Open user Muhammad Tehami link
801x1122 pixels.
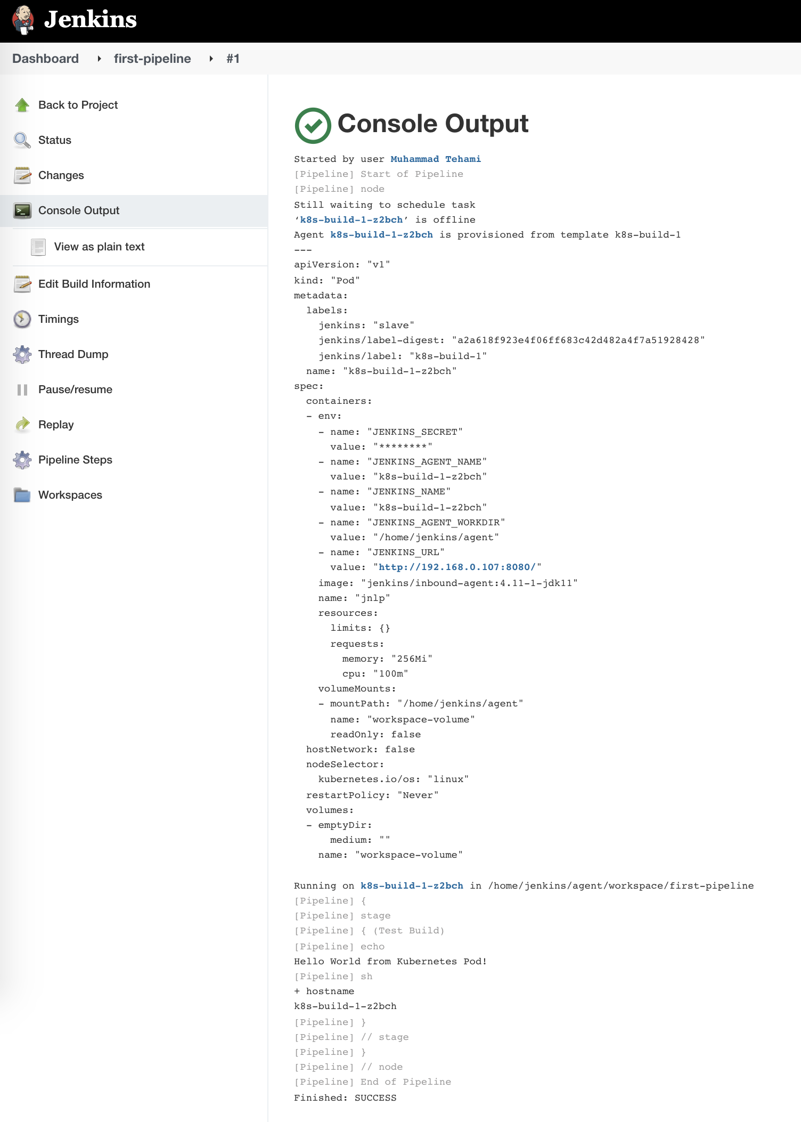436,159
